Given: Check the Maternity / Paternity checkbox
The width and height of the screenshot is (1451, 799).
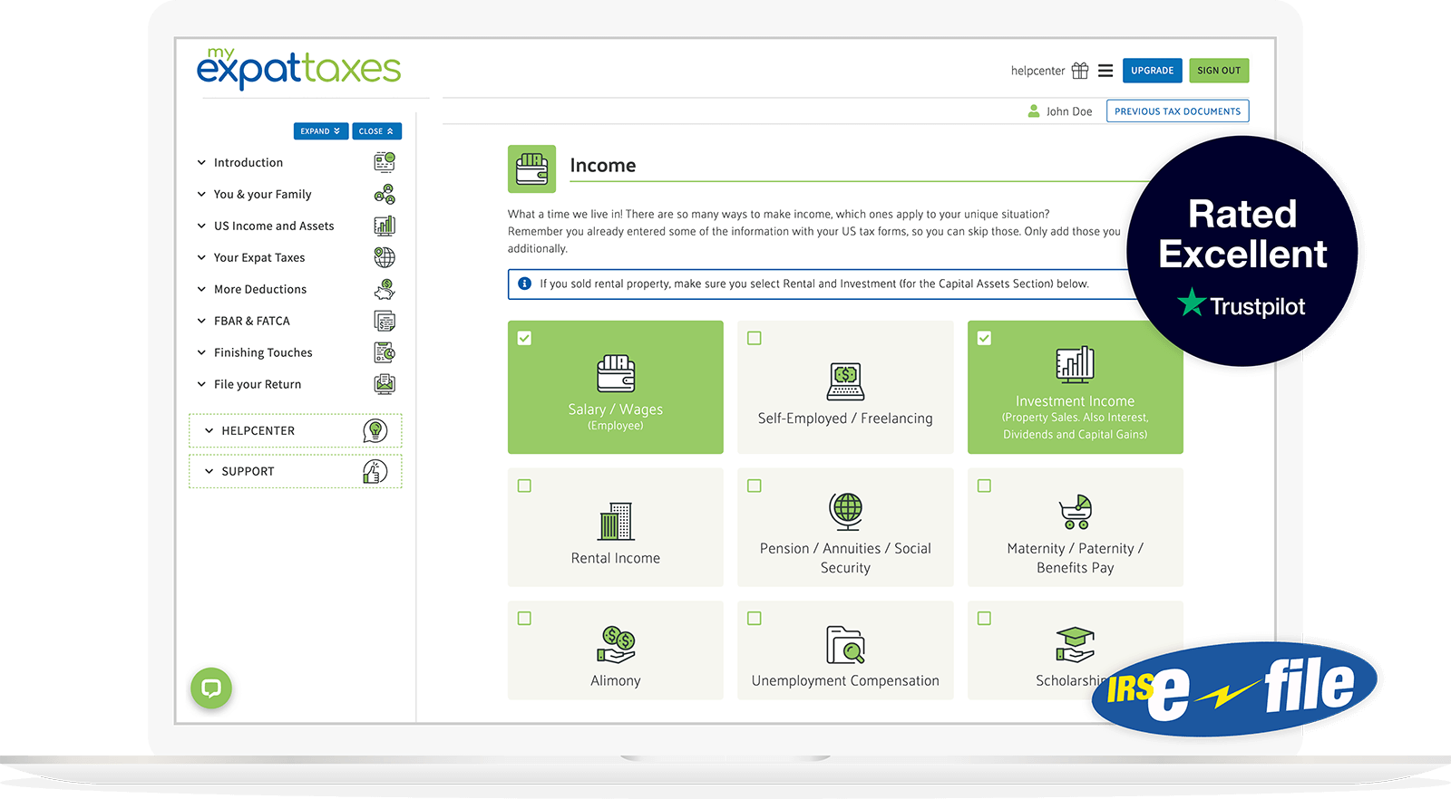Looking at the screenshot, I should tap(984, 486).
